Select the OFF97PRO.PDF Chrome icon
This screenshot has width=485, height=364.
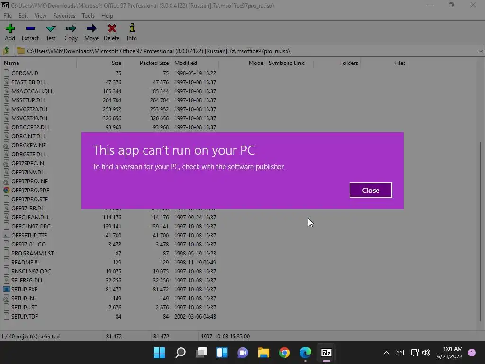(7, 190)
